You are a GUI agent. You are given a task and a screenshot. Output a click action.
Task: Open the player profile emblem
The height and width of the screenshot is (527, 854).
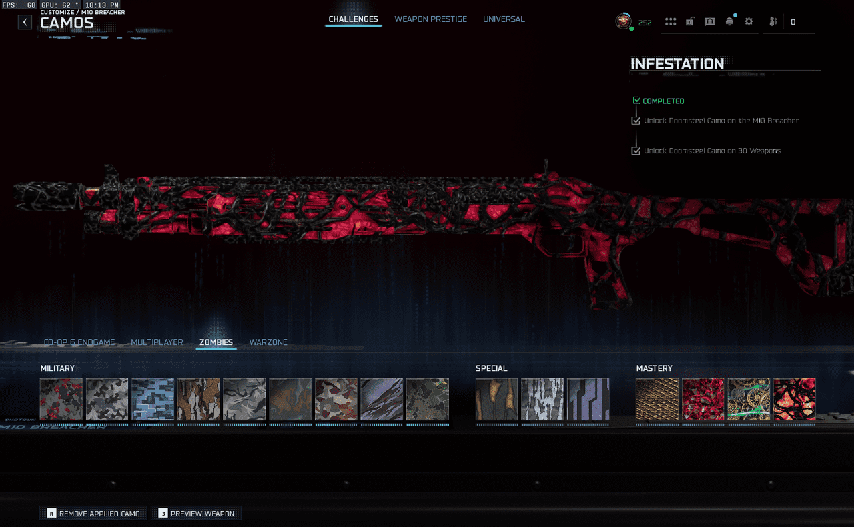point(623,21)
